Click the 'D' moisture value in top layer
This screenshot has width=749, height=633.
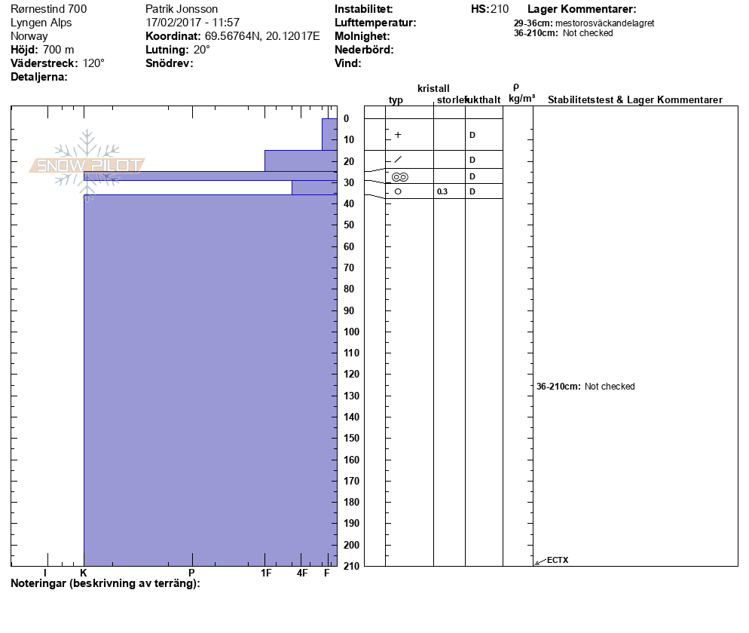(472, 135)
